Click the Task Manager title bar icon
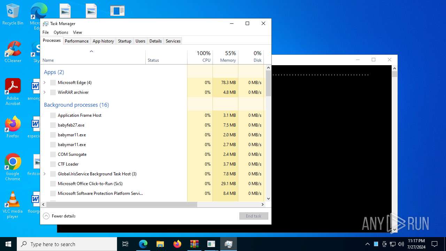Image resolution: width=446 pixels, height=251 pixels. (x=46, y=24)
